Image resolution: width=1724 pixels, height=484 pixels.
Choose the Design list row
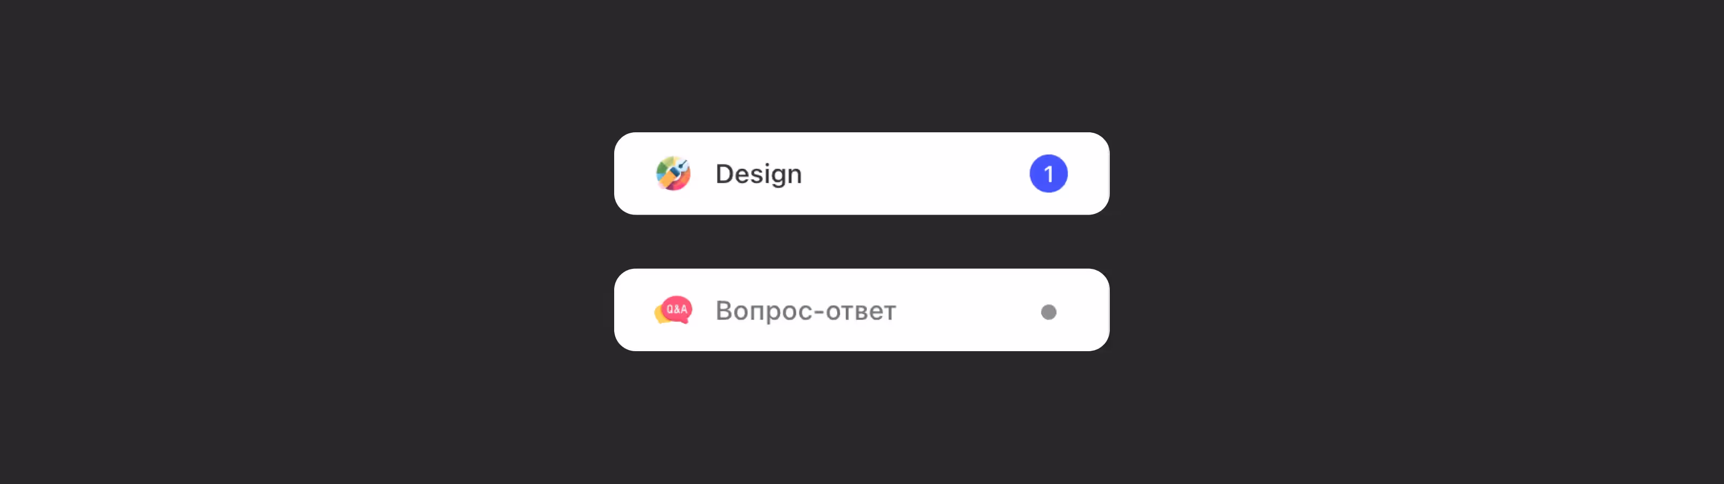point(861,174)
